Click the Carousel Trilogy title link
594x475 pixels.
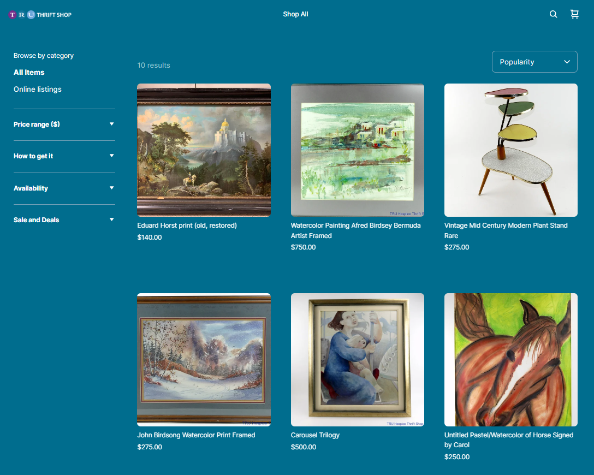point(315,435)
